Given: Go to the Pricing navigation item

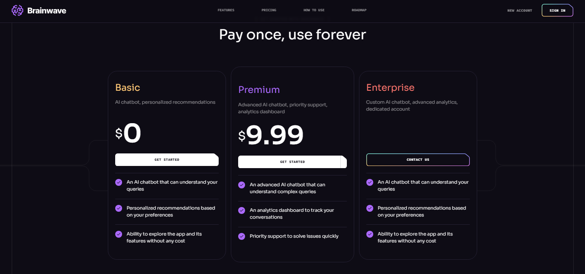Looking at the screenshot, I should click(269, 10).
